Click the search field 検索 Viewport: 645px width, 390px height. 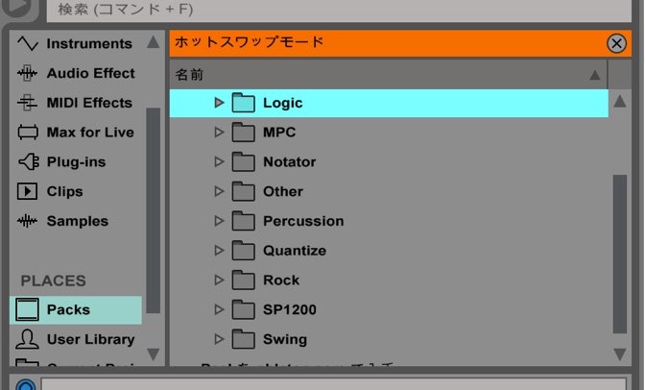339,10
